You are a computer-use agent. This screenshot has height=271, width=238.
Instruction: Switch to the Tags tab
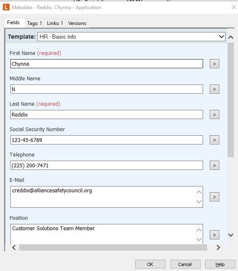click(35, 23)
